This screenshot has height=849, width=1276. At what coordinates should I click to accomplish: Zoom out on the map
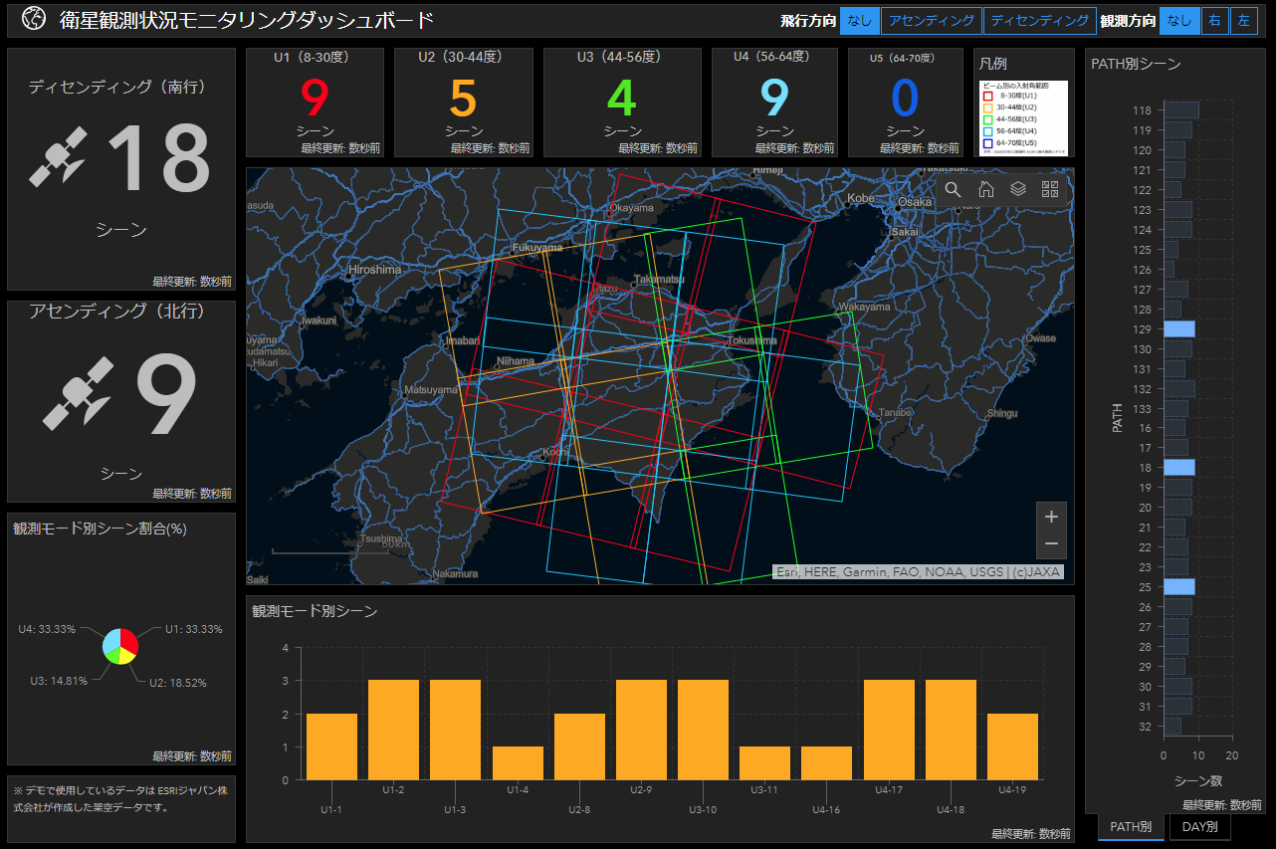pyautogui.click(x=1051, y=543)
